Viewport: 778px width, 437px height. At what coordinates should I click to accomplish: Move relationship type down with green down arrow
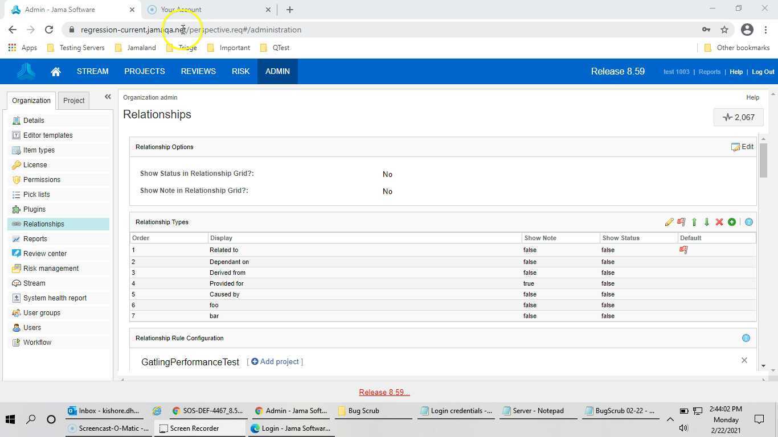tap(707, 222)
